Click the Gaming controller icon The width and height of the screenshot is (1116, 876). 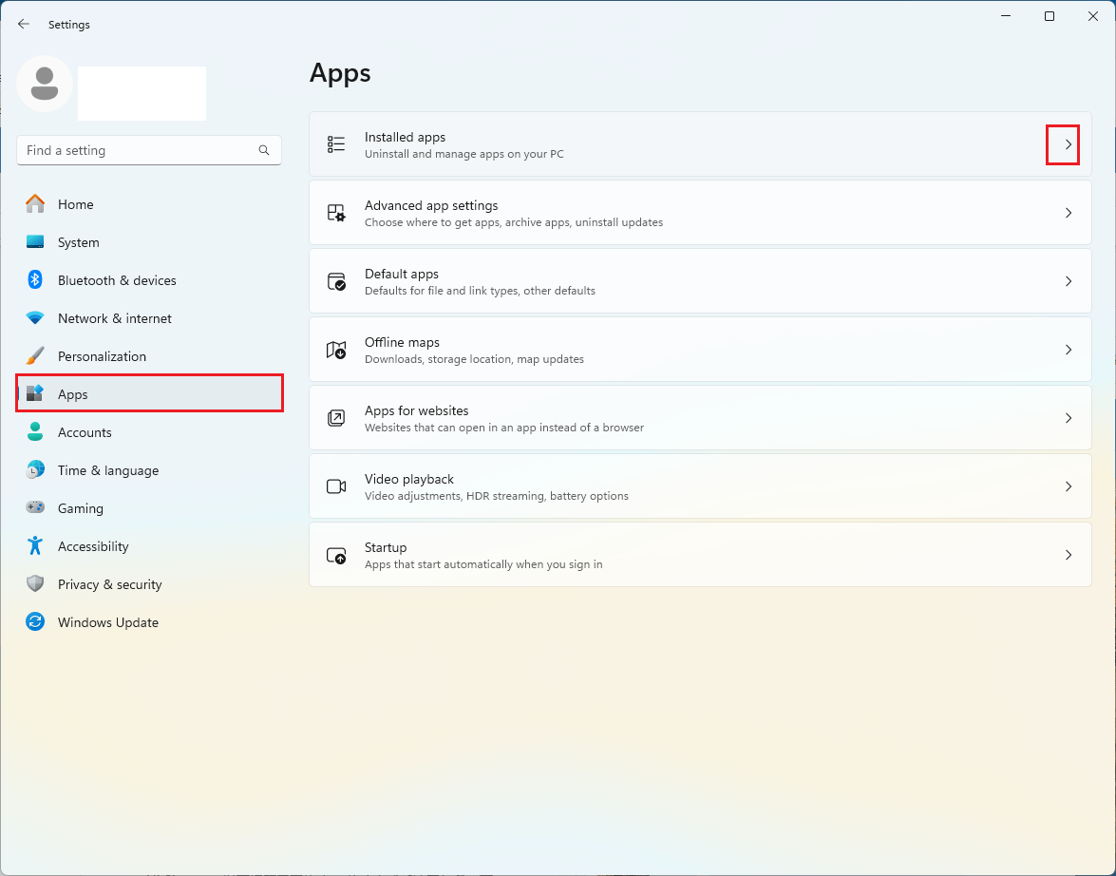click(35, 507)
